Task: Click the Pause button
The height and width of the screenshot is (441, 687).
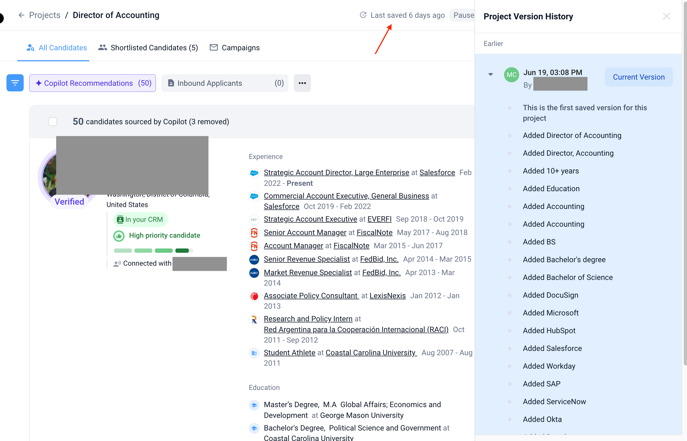Action: (462, 15)
